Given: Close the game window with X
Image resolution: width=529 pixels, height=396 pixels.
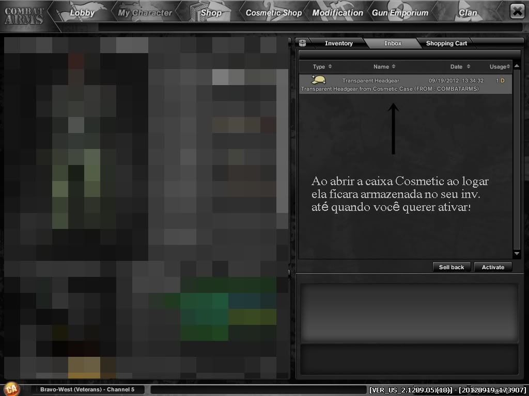Looking at the screenshot, I should pyautogui.click(x=517, y=11).
